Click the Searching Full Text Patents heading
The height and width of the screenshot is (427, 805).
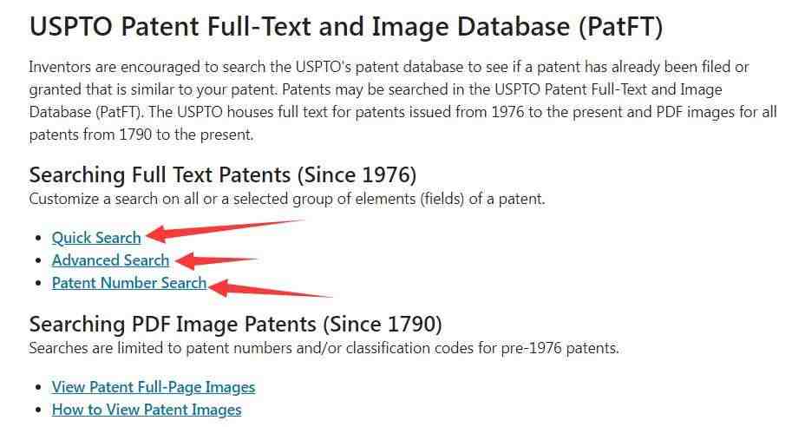pyautogui.click(x=223, y=175)
